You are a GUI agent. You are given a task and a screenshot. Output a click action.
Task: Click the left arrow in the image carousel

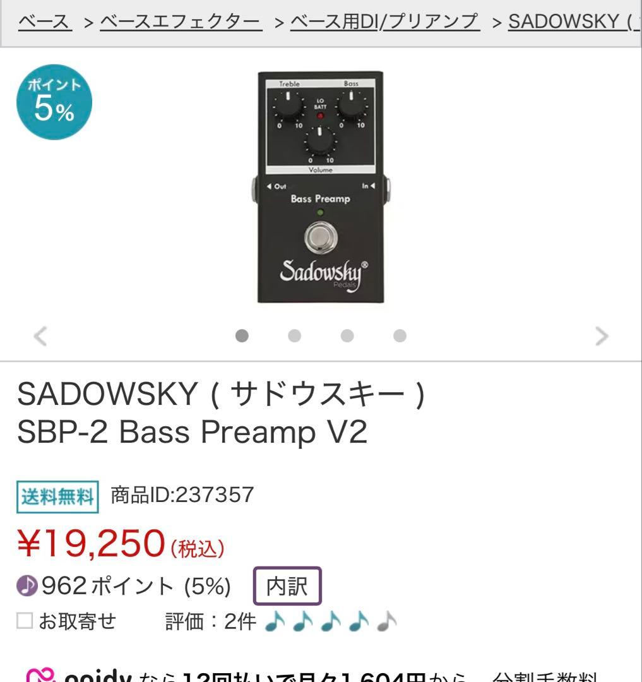(40, 337)
